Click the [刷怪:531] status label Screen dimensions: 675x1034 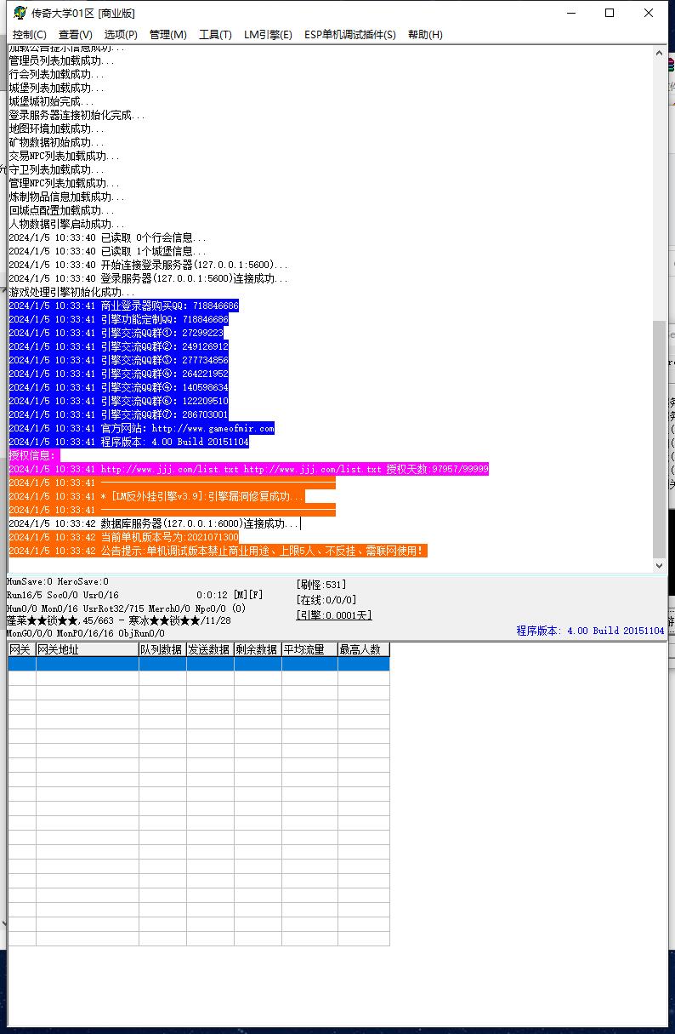(x=321, y=585)
